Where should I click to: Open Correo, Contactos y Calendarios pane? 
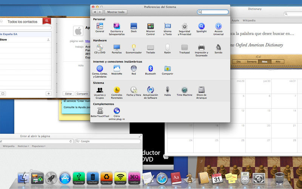(100, 71)
